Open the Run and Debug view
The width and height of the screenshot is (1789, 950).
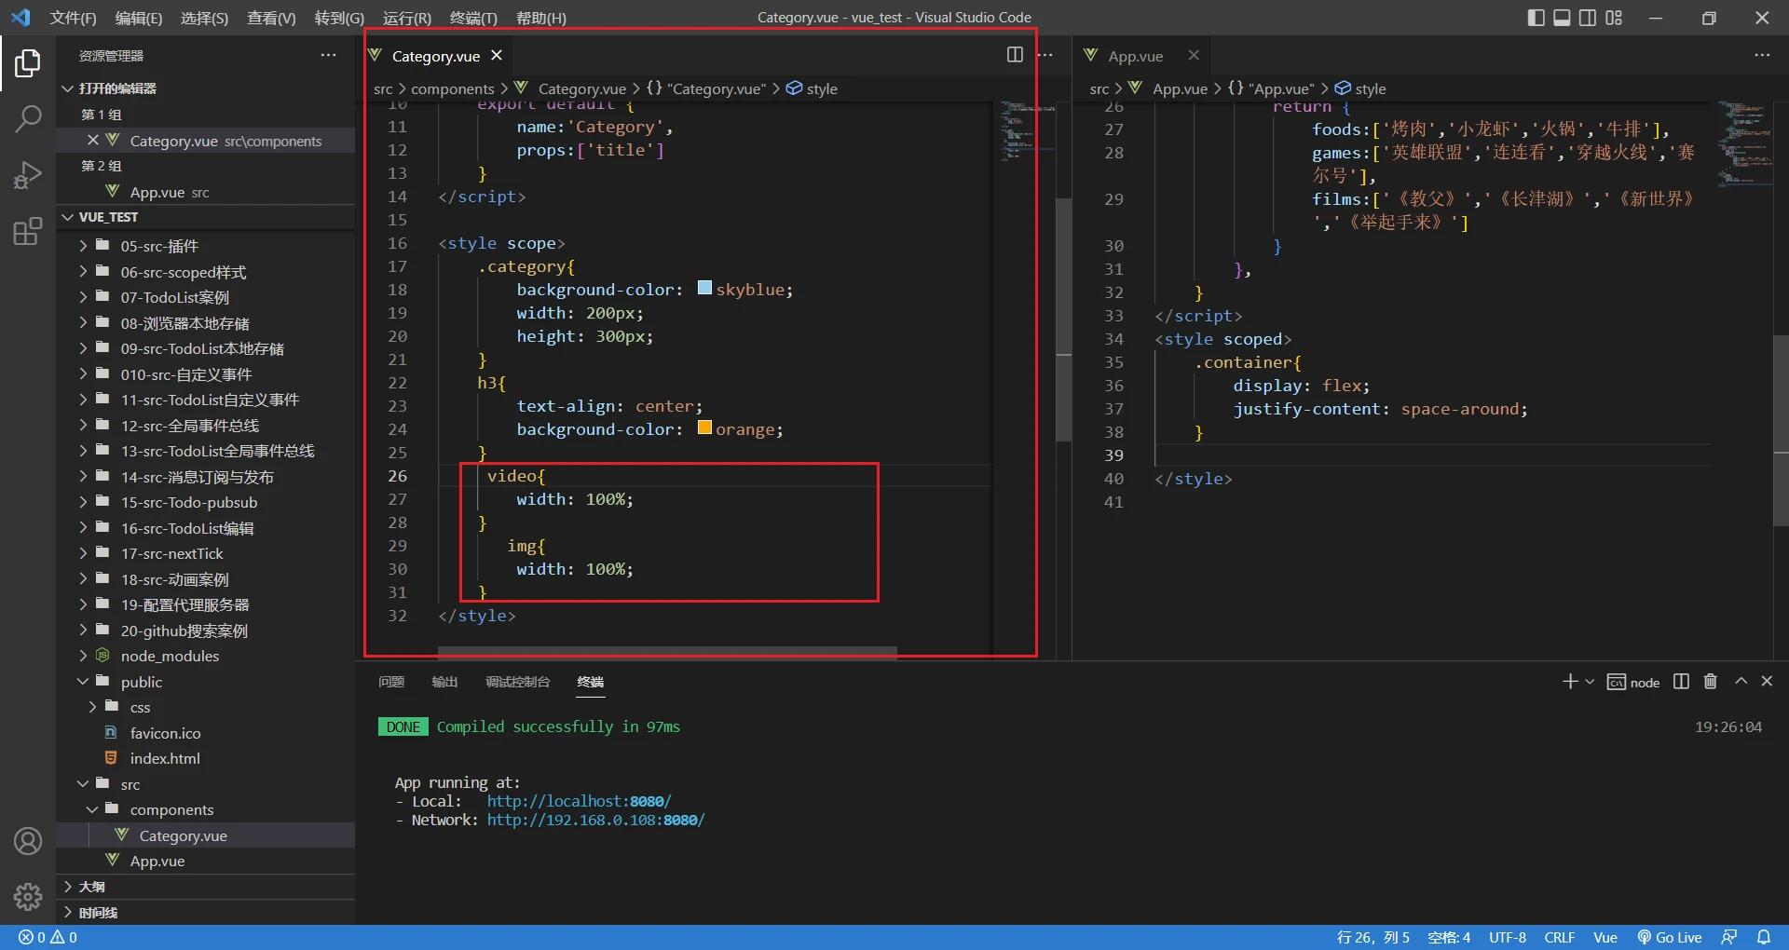pos(28,175)
